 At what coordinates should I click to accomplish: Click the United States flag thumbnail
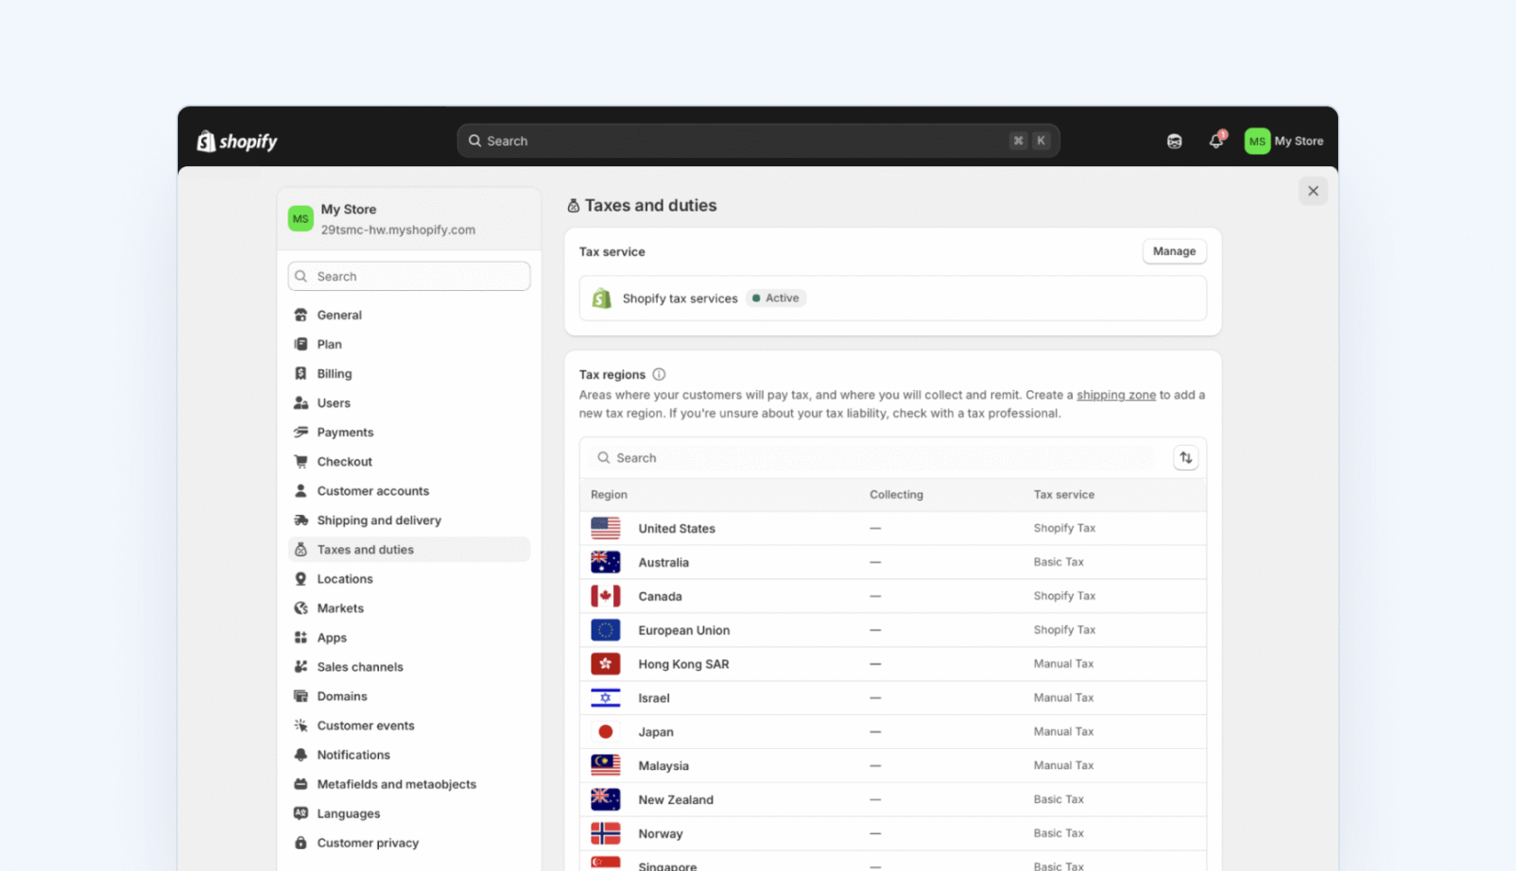tap(605, 528)
